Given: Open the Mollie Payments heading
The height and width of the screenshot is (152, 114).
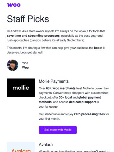Looking at the screenshot, I should tap(54, 81).
